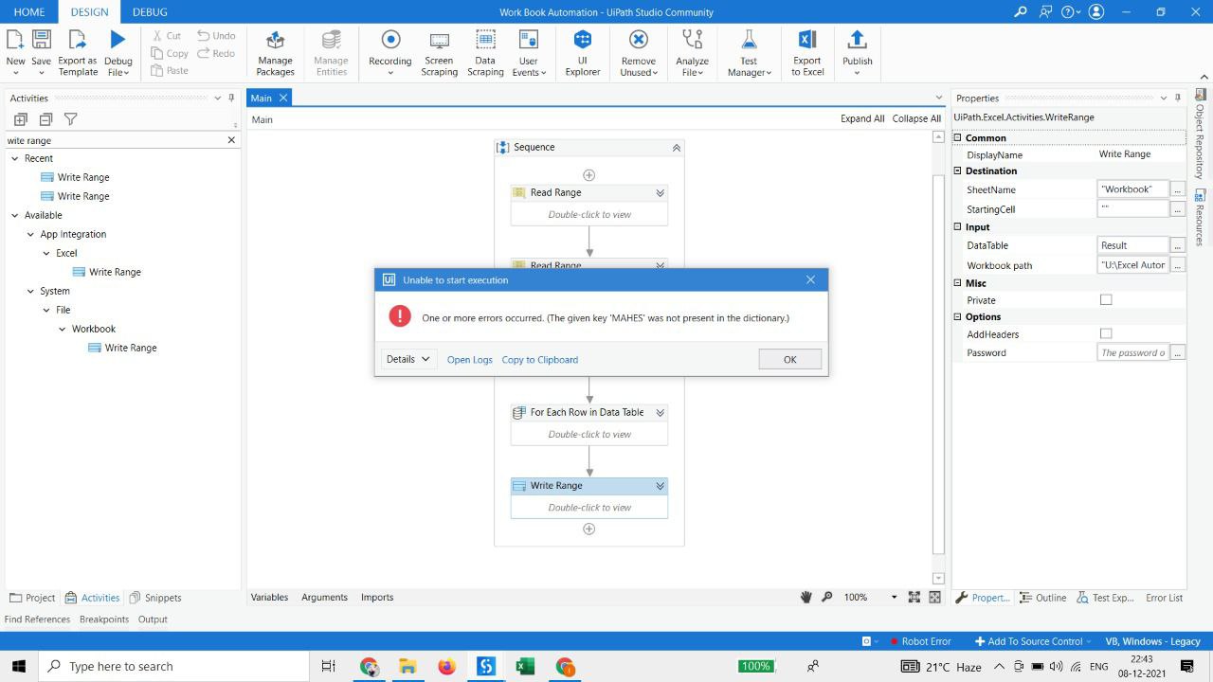The image size is (1213, 682).
Task: Open the Variables panel
Action: pyautogui.click(x=269, y=597)
